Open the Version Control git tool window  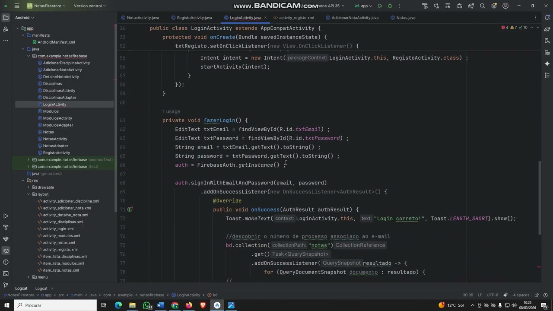pyautogui.click(x=6, y=285)
